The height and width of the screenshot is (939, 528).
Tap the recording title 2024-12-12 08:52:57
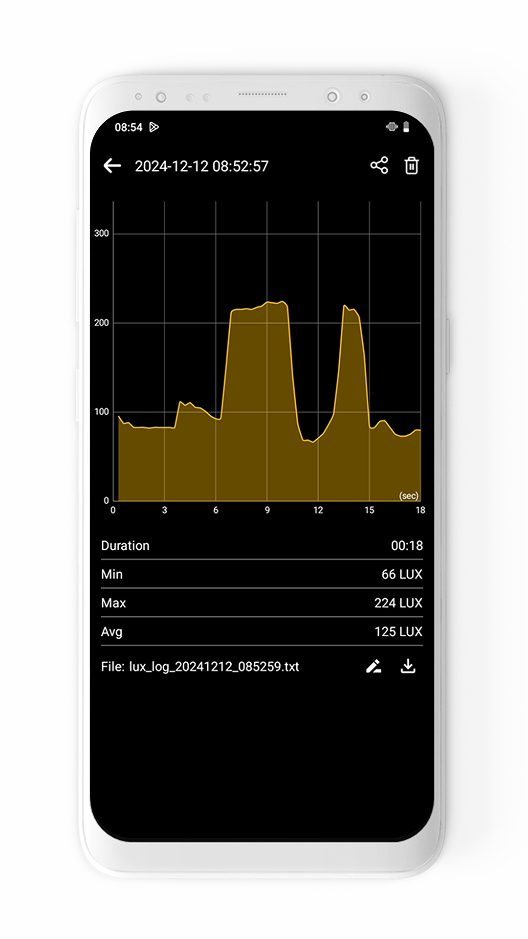pos(201,166)
